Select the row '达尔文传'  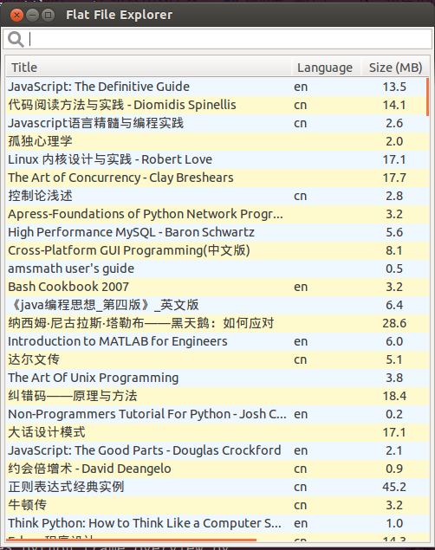coord(217,359)
